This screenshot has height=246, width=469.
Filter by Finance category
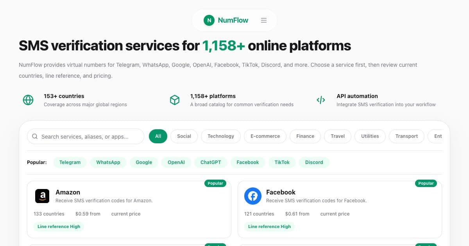coord(305,136)
